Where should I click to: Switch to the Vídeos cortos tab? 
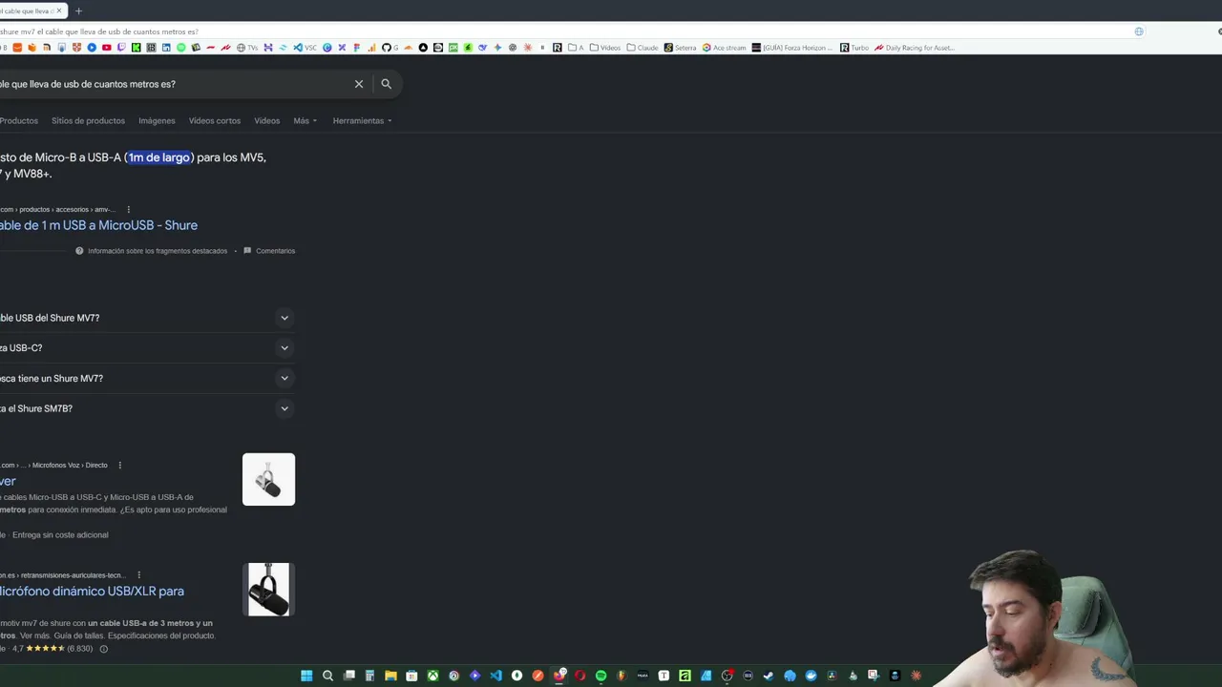215,121
